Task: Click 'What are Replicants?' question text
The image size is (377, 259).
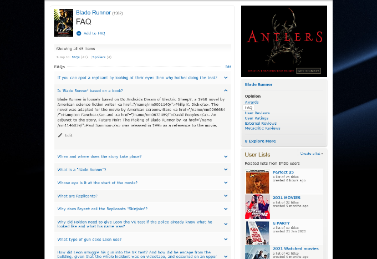Action: point(77,196)
